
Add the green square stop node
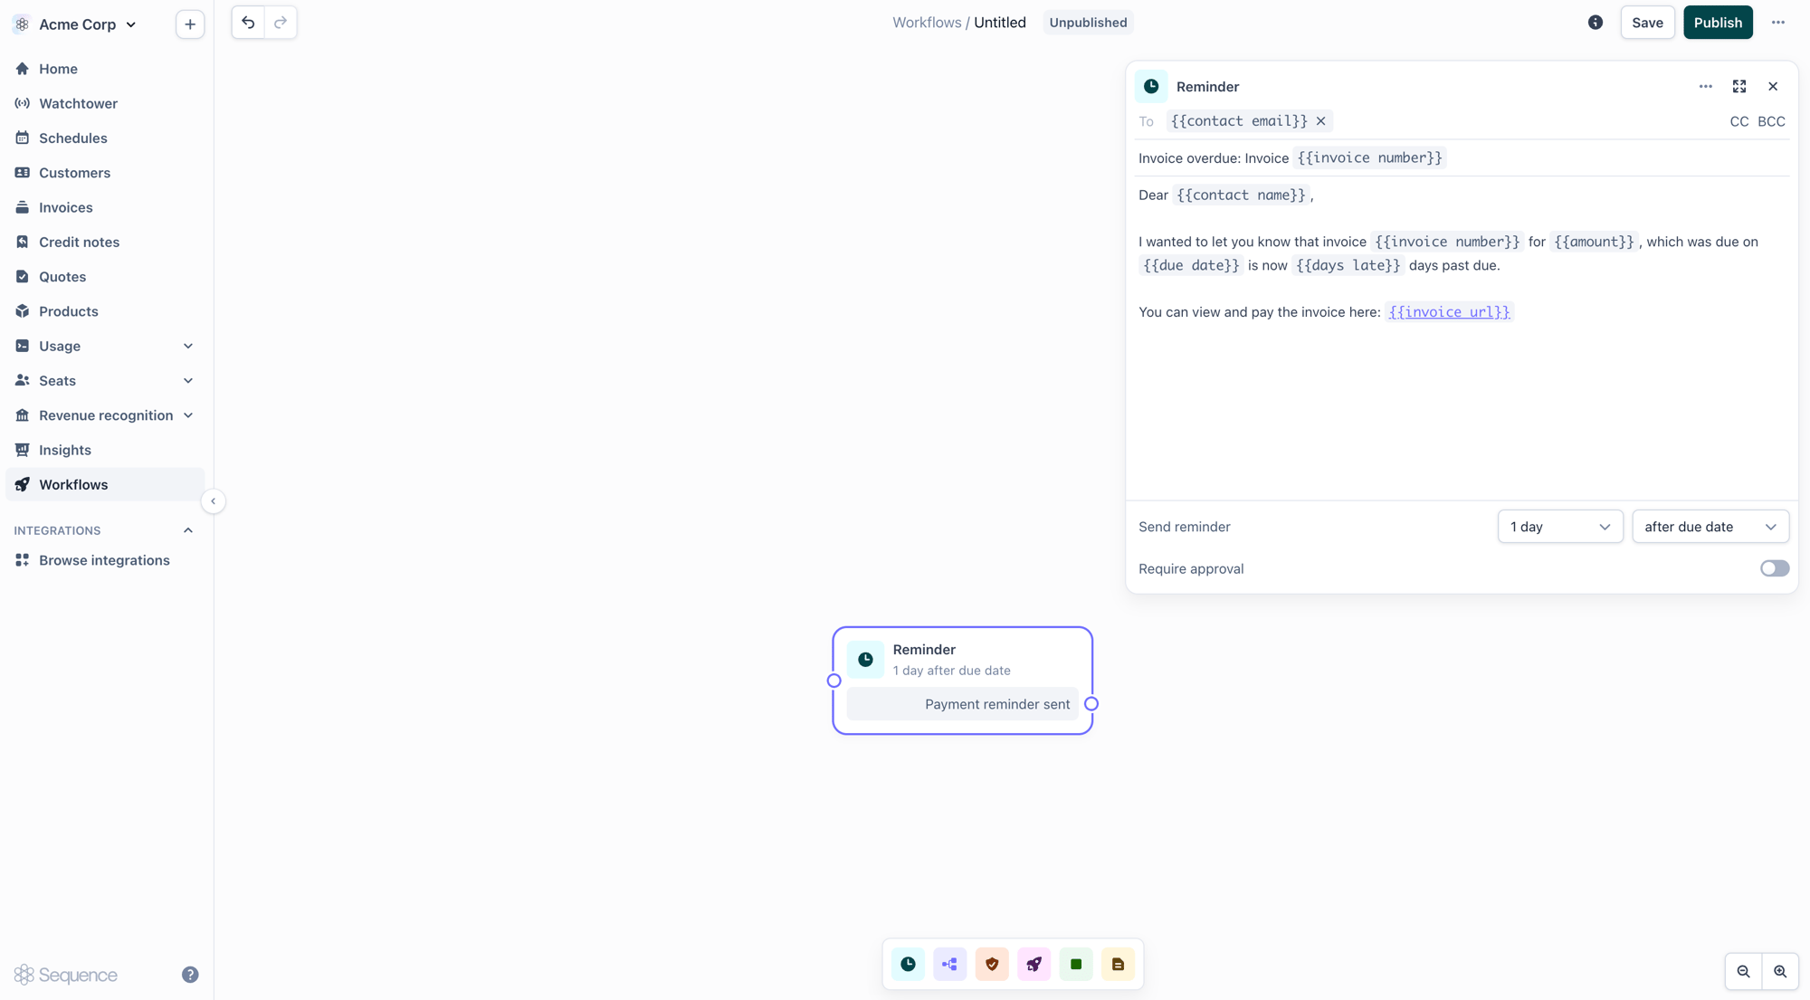click(1076, 964)
